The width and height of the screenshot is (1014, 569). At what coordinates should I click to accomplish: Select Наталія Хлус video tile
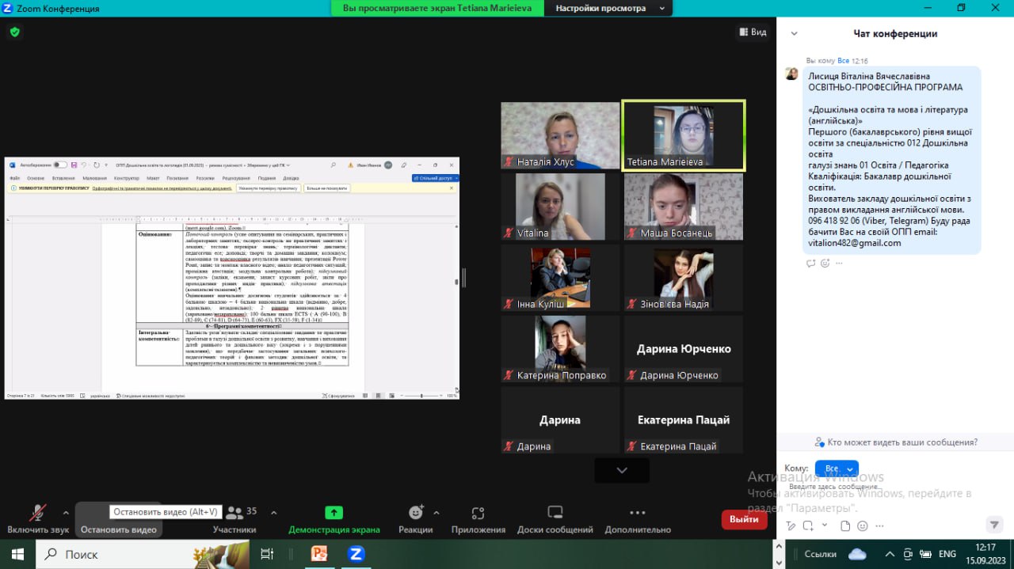[x=560, y=135]
